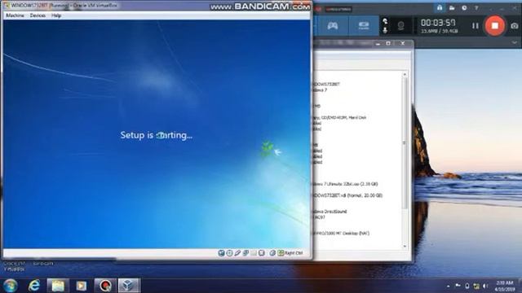The image size is (522, 293).
Task: Click the VirtualBox Manager scrollbar down arrow
Action: (x=405, y=247)
